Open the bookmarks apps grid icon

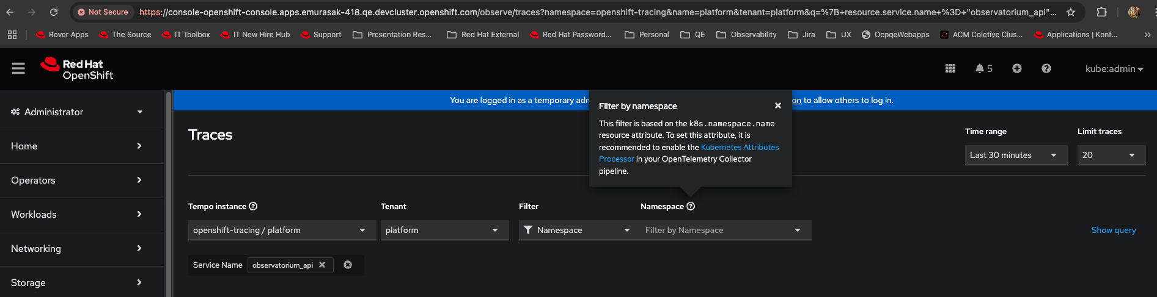[x=12, y=35]
